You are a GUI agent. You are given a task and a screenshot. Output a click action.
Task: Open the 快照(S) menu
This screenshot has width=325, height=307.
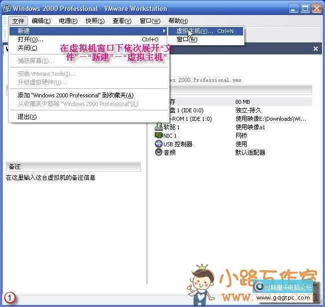coord(95,21)
